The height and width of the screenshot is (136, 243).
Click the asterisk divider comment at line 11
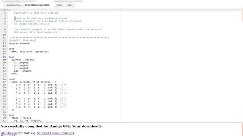(x=59, y=38)
